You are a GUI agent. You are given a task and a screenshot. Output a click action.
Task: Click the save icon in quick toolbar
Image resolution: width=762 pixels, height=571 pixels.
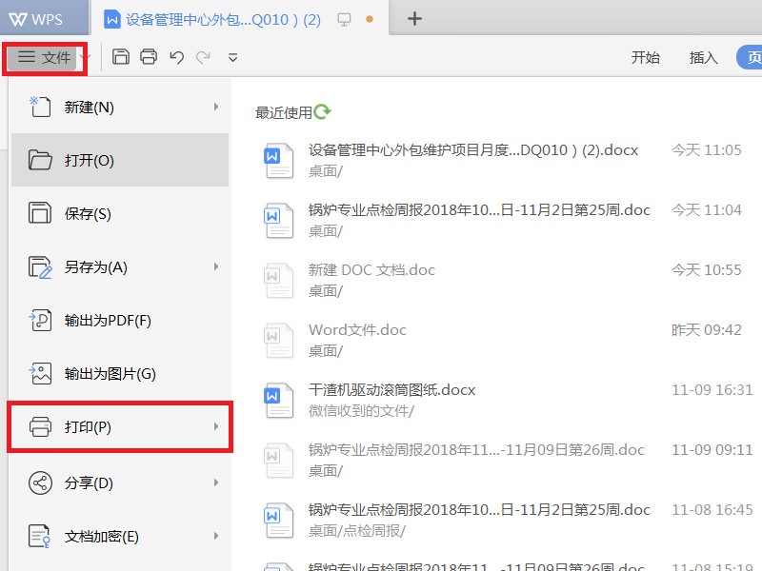[x=121, y=57]
